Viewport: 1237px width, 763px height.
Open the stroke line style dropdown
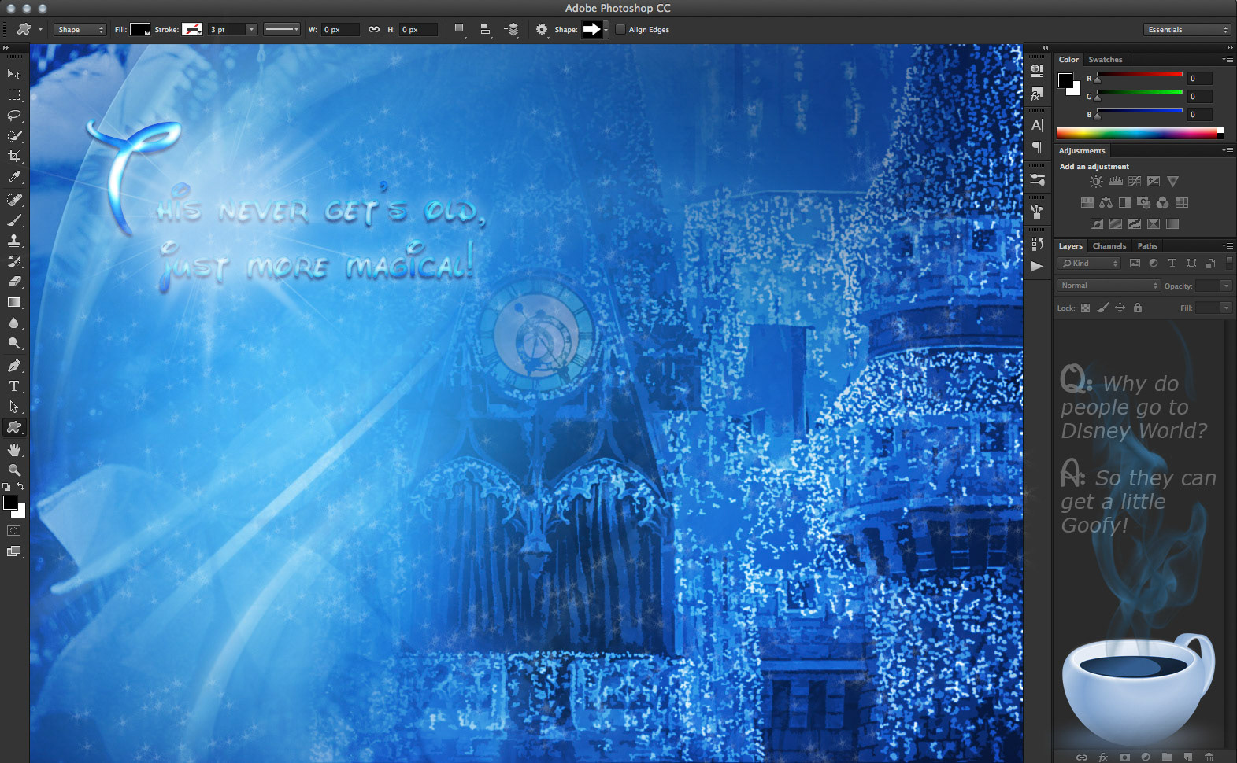pyautogui.click(x=282, y=30)
